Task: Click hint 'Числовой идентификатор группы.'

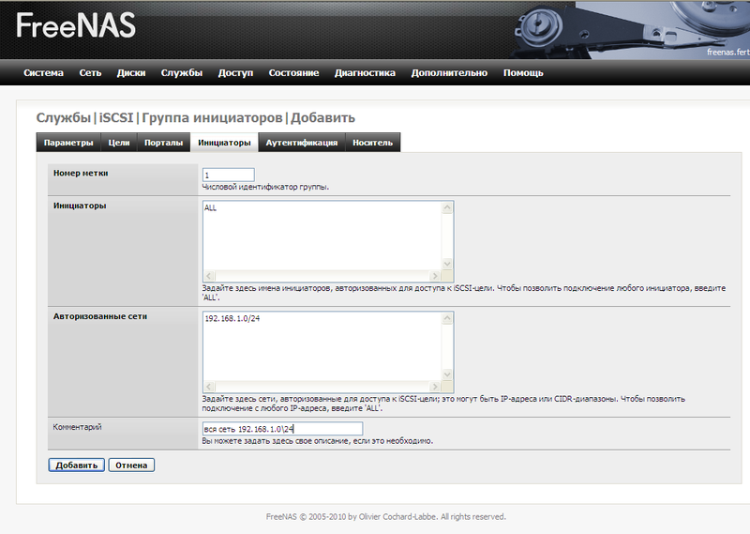Action: [265, 187]
